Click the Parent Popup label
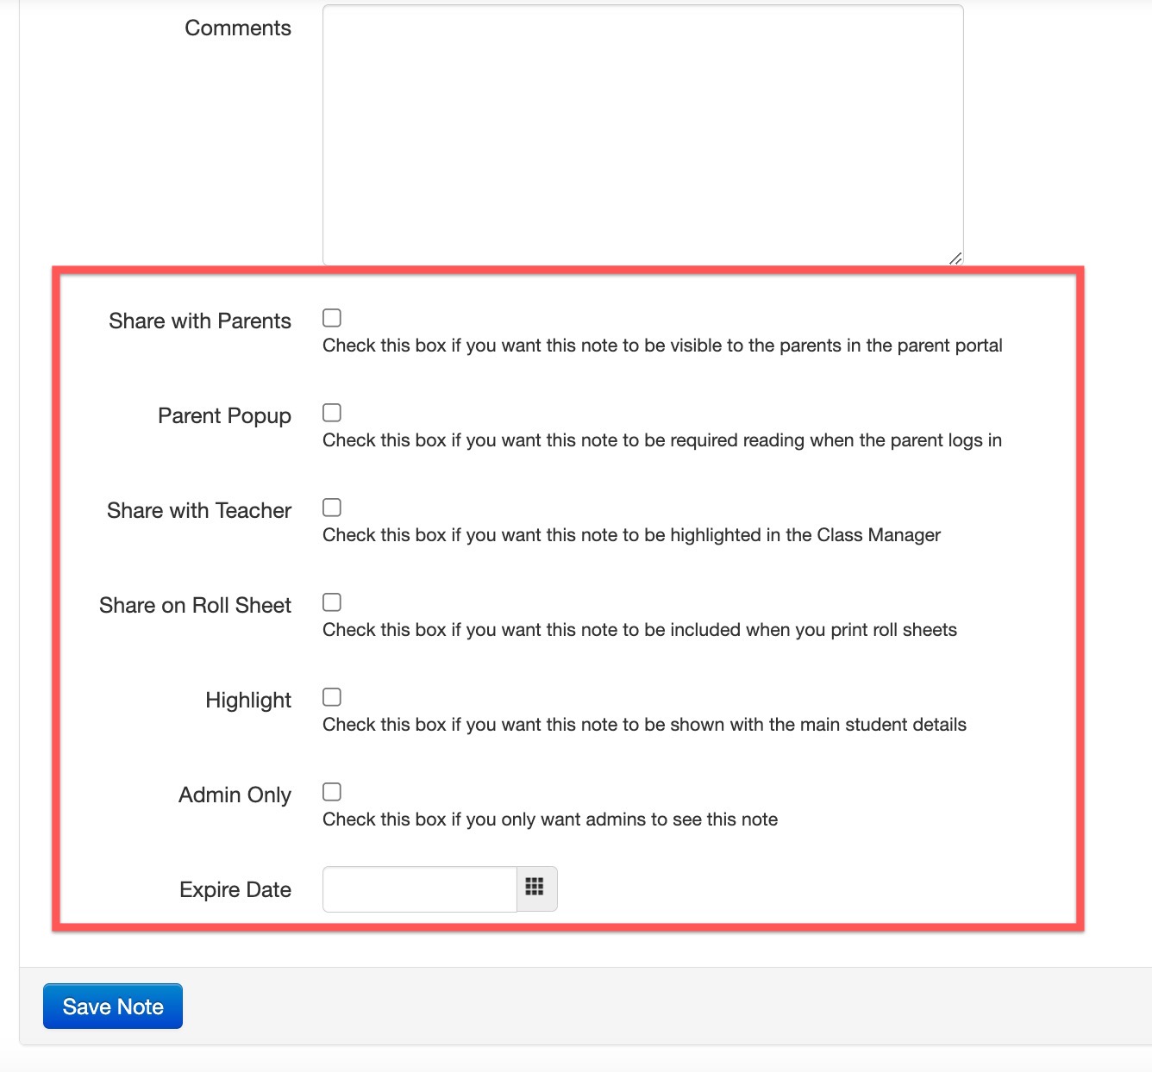 point(224,416)
